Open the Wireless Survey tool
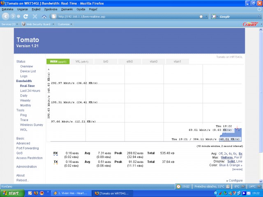Viewport: 263px width, 197px height. (x=32, y=125)
